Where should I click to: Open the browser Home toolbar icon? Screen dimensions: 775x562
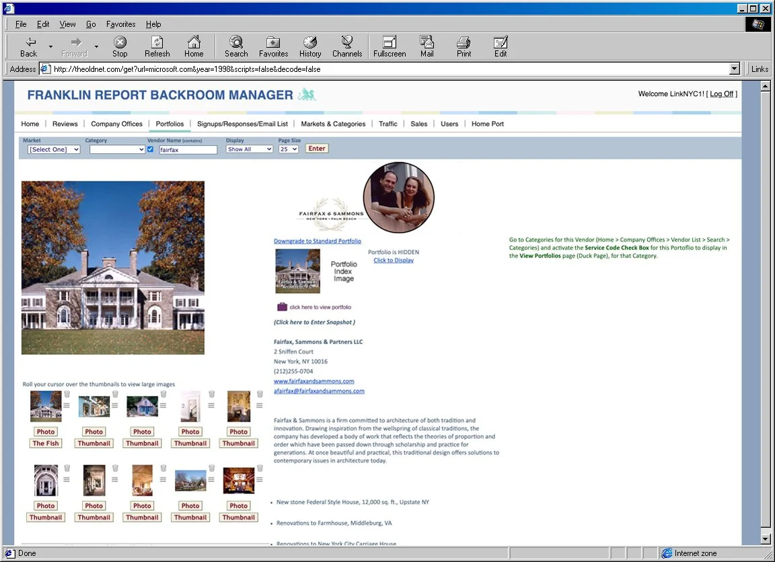click(194, 47)
